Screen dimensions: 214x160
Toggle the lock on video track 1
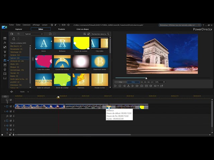click(14, 106)
